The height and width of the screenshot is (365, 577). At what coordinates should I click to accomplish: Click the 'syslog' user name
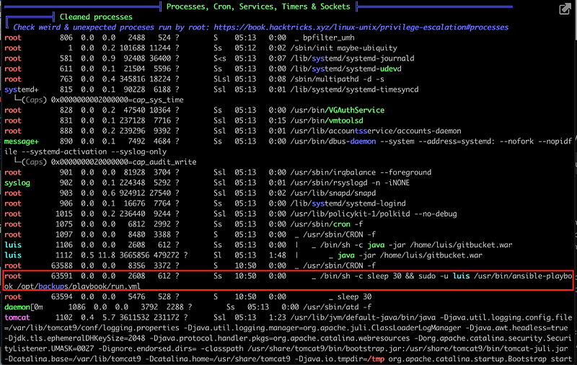point(17,182)
